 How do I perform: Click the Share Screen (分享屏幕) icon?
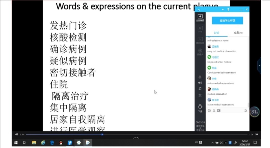[200, 17]
